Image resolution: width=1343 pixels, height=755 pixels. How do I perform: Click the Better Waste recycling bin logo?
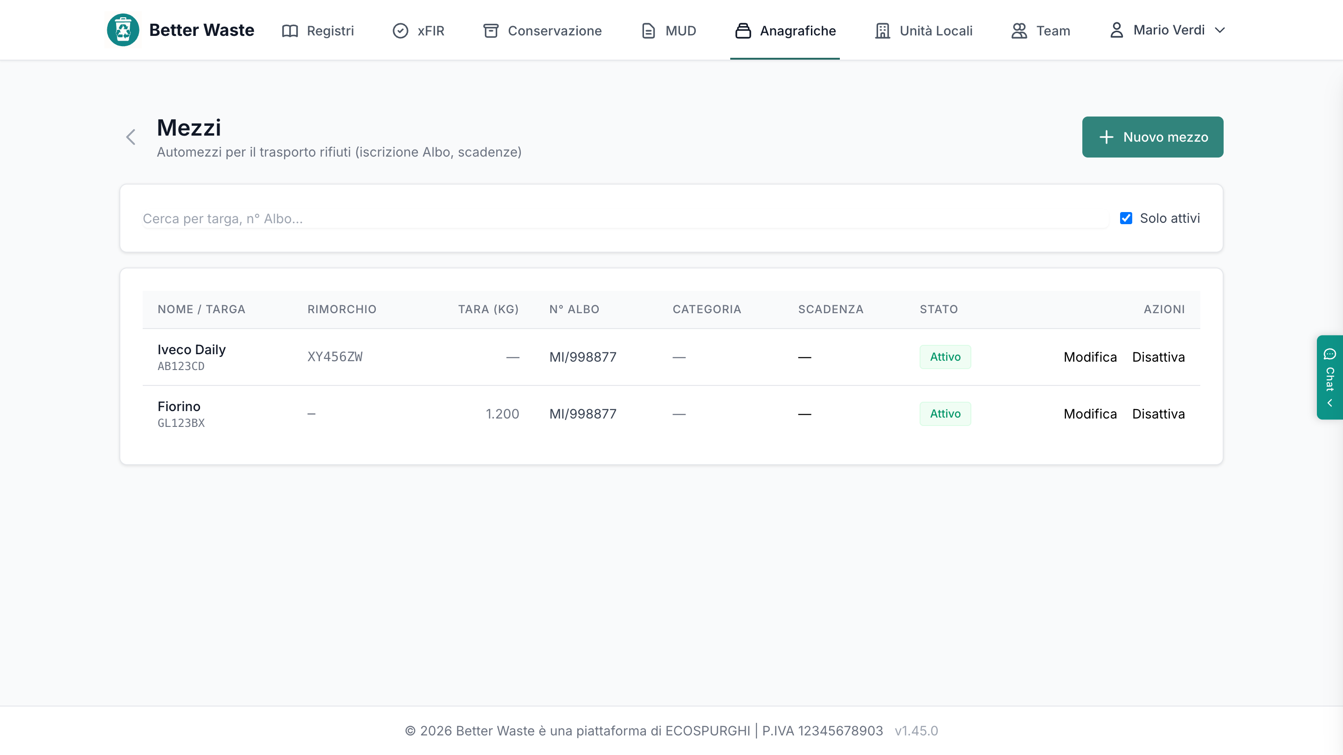coord(123,30)
